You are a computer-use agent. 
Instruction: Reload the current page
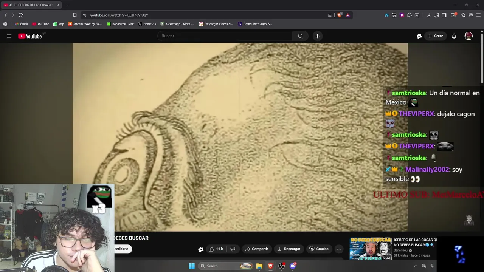click(x=20, y=15)
